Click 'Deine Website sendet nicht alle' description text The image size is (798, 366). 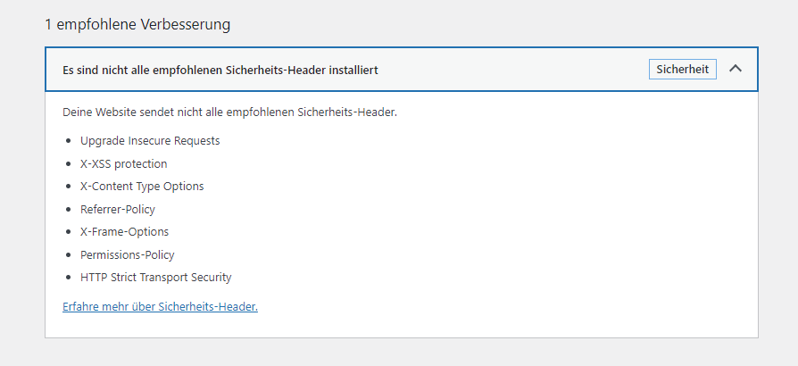[x=229, y=112]
